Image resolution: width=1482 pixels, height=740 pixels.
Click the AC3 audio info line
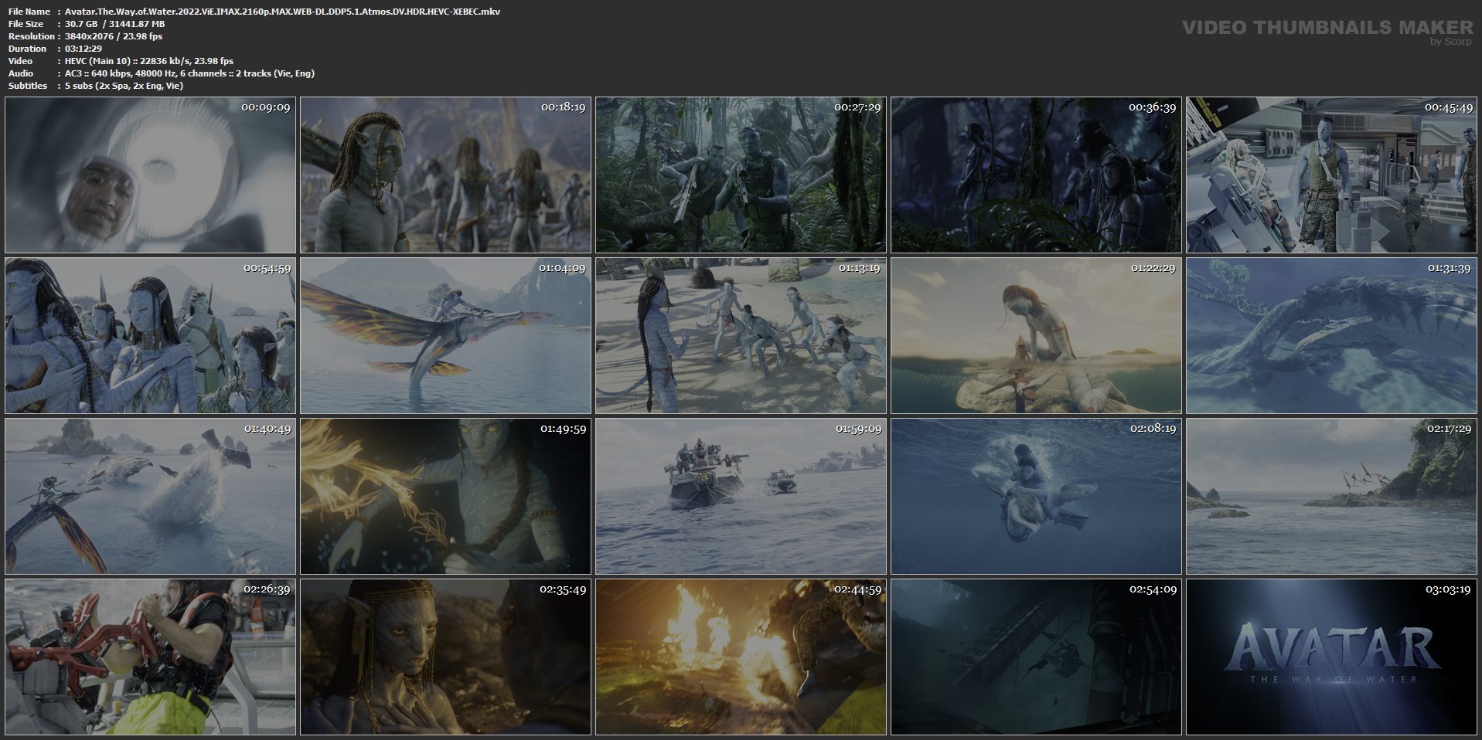tap(189, 73)
